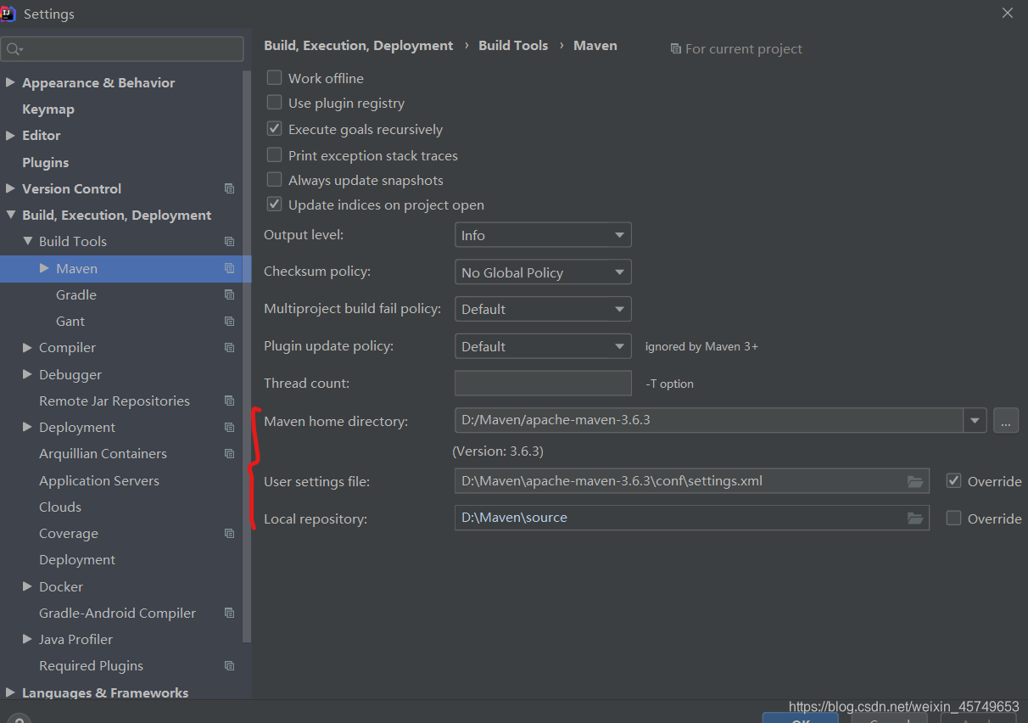Screen dimensions: 1028x723
Task: Click the User settings file path field
Action: pyautogui.click(x=691, y=481)
